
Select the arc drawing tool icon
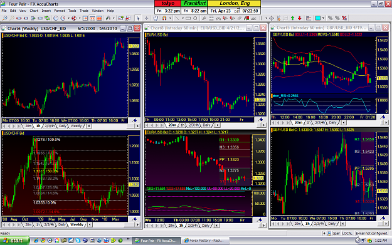(218, 18)
